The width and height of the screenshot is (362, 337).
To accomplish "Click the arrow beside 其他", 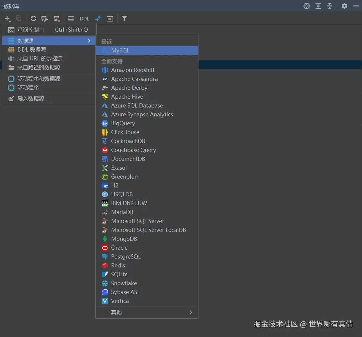I will 190,312.
